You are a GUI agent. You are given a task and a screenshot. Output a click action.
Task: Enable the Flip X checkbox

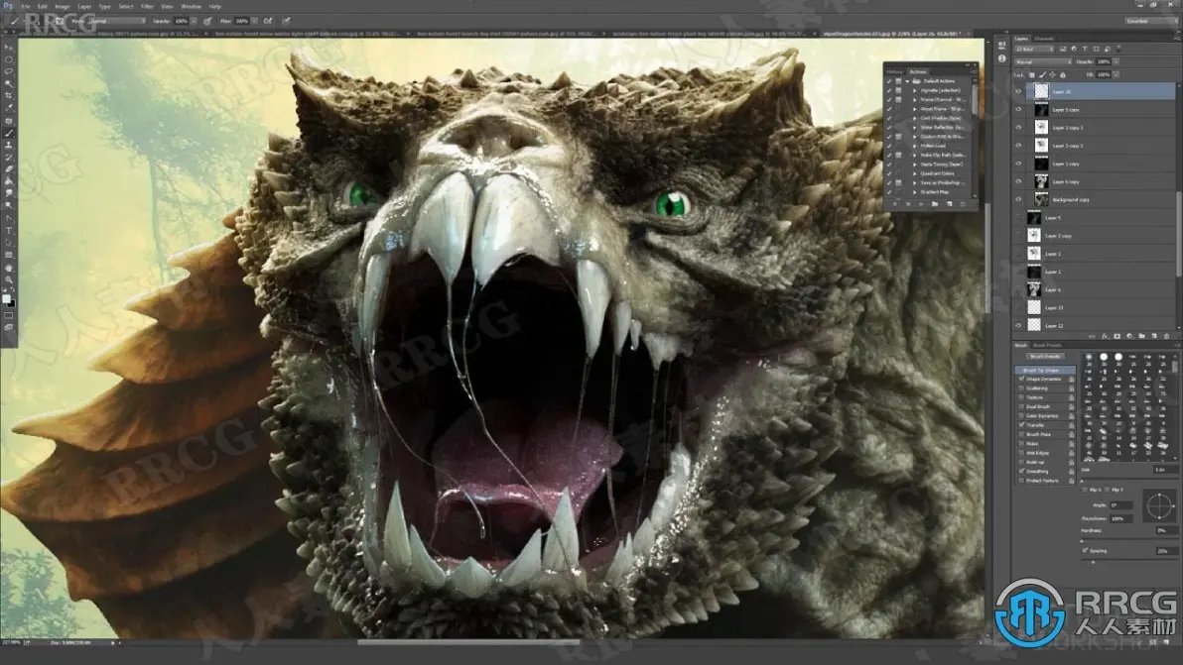(1085, 490)
